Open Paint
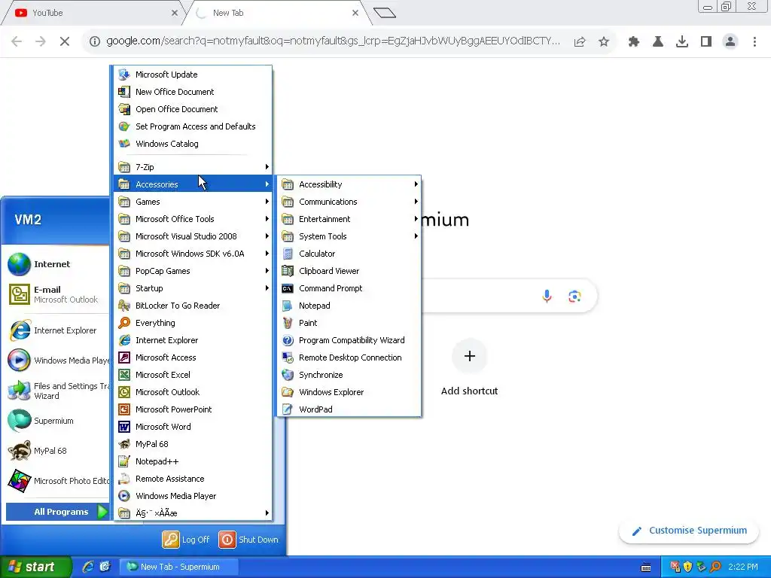The height and width of the screenshot is (578, 771). point(349,323)
